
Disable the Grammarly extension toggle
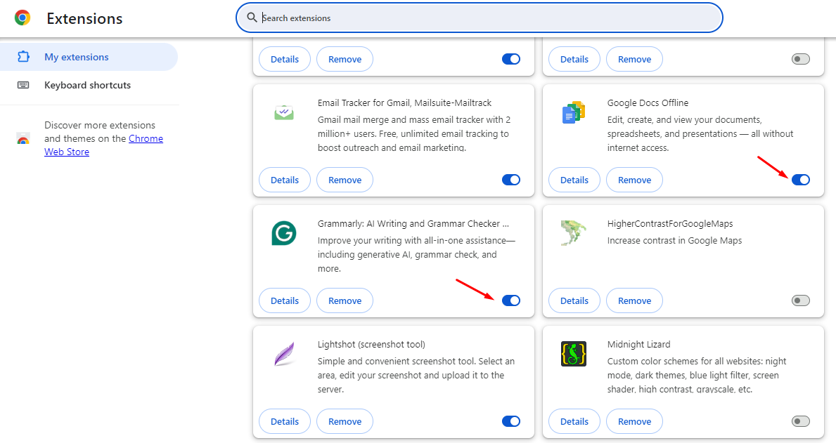pos(511,300)
